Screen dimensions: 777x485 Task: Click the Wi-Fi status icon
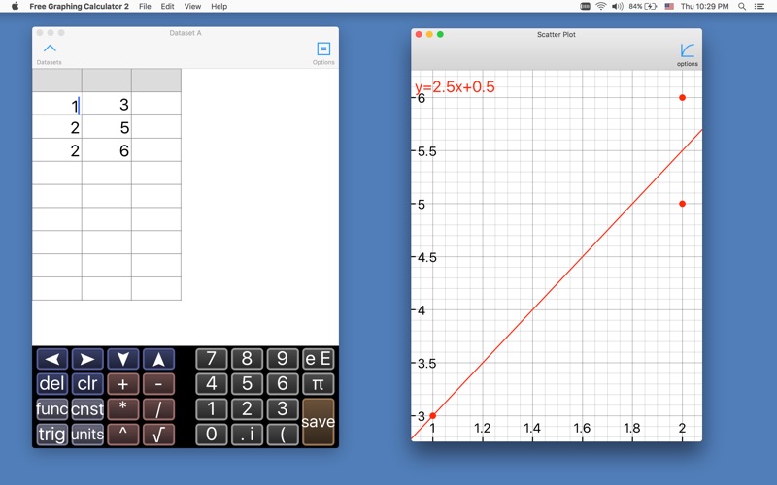(600, 7)
